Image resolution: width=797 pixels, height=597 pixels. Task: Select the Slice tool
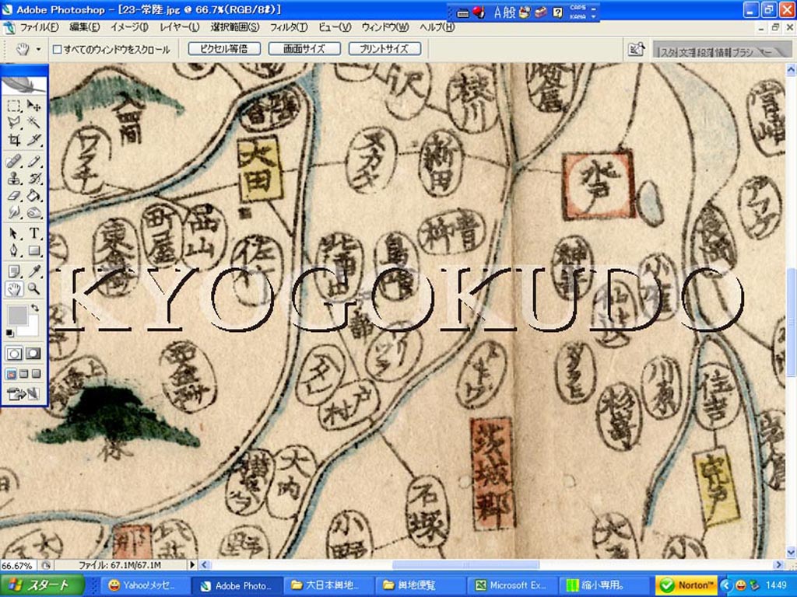tap(33, 140)
